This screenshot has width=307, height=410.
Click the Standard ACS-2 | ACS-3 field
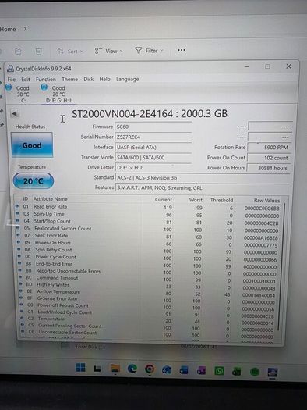pyautogui.click(x=203, y=178)
